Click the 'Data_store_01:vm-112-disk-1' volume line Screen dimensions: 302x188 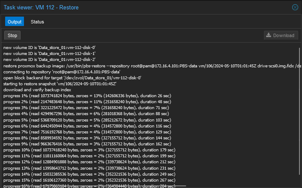50,54
